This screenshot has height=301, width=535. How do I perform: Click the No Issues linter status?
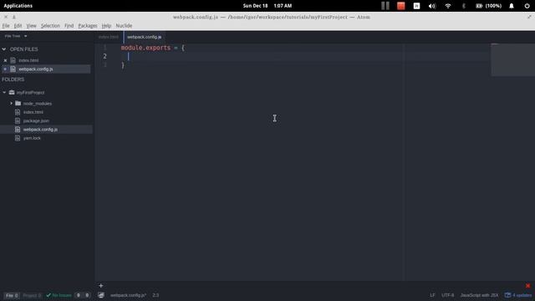(59, 295)
